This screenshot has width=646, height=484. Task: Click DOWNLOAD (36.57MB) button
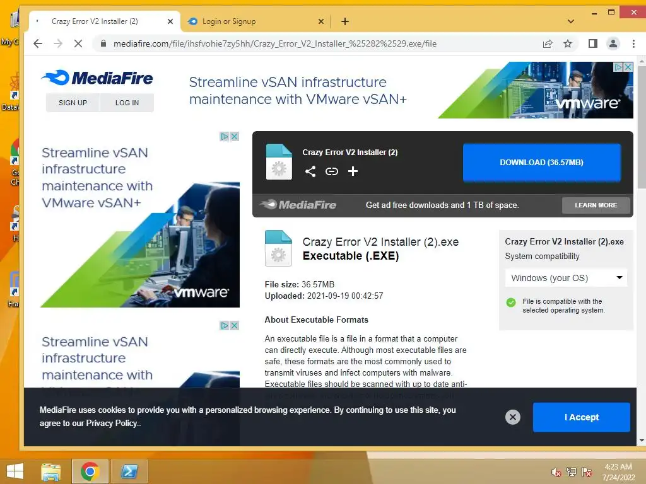tap(541, 163)
